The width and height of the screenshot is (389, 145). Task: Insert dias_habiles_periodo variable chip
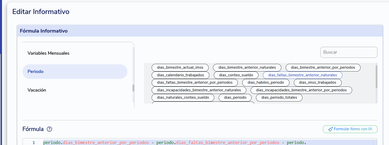click(x=266, y=83)
